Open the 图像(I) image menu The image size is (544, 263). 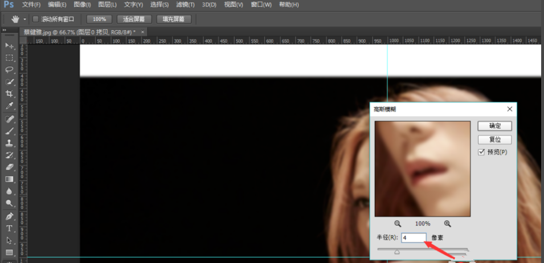pyautogui.click(x=82, y=5)
